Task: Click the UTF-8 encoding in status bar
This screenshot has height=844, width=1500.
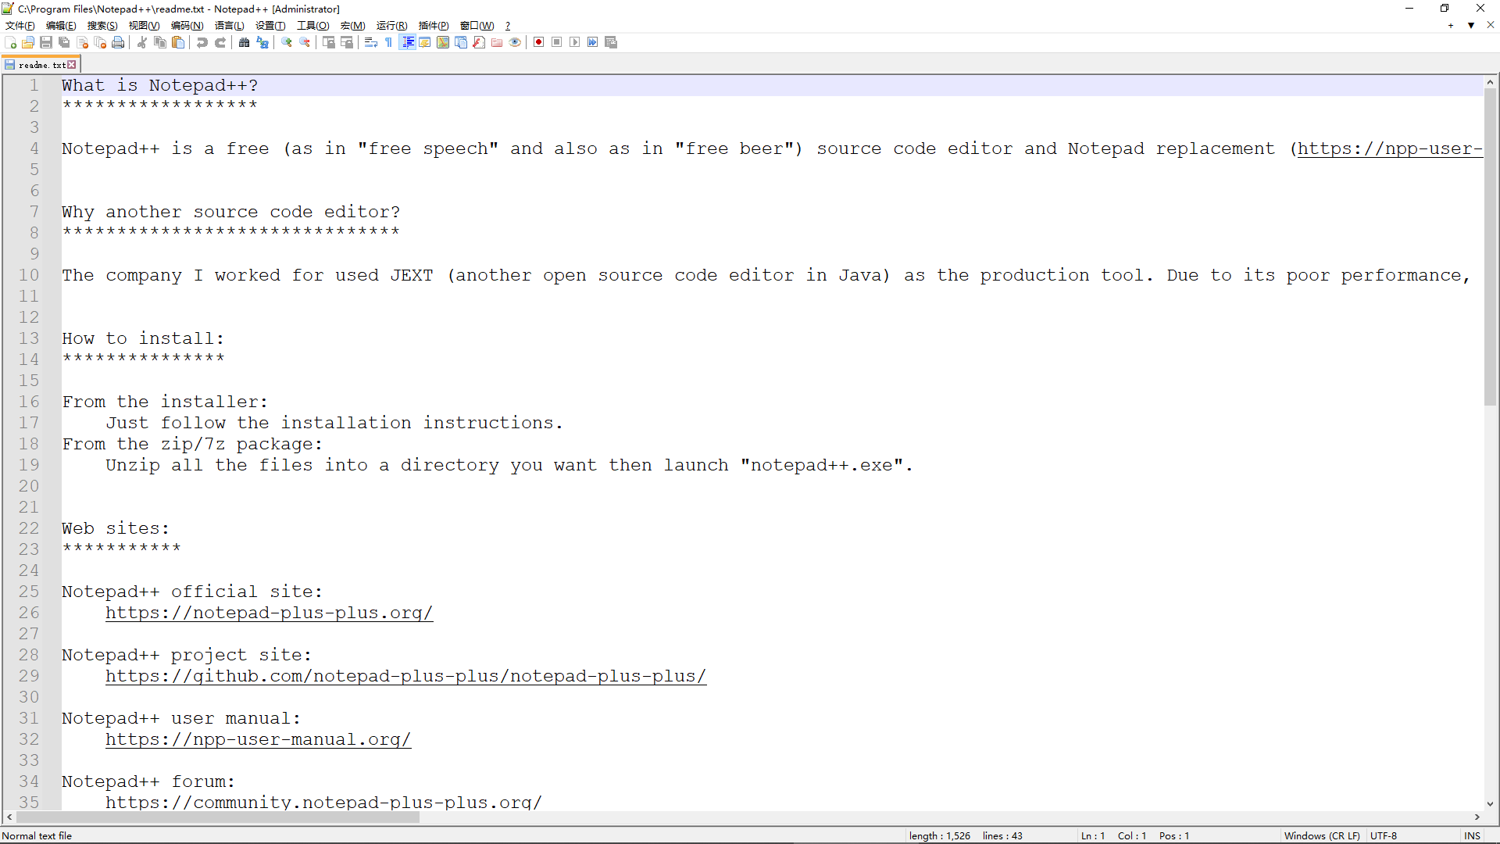Action: [1384, 835]
